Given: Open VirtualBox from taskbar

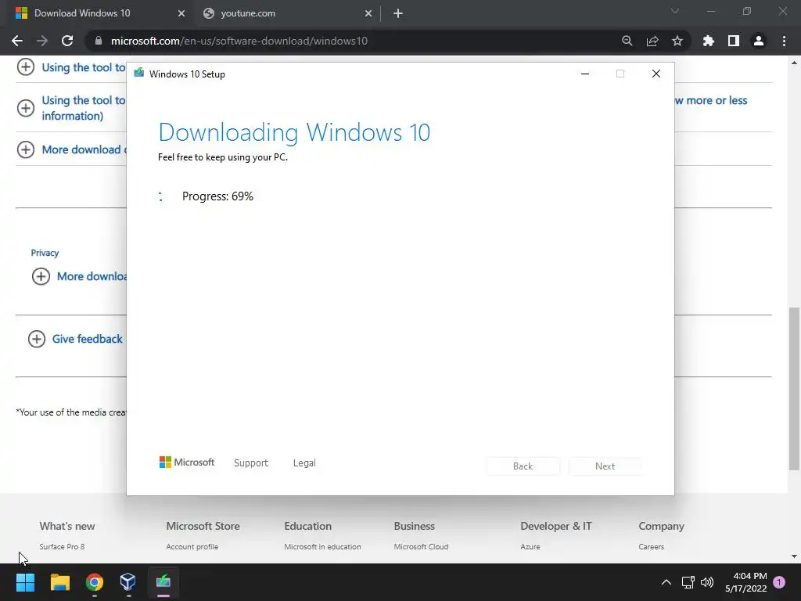Looking at the screenshot, I should pyautogui.click(x=128, y=582).
